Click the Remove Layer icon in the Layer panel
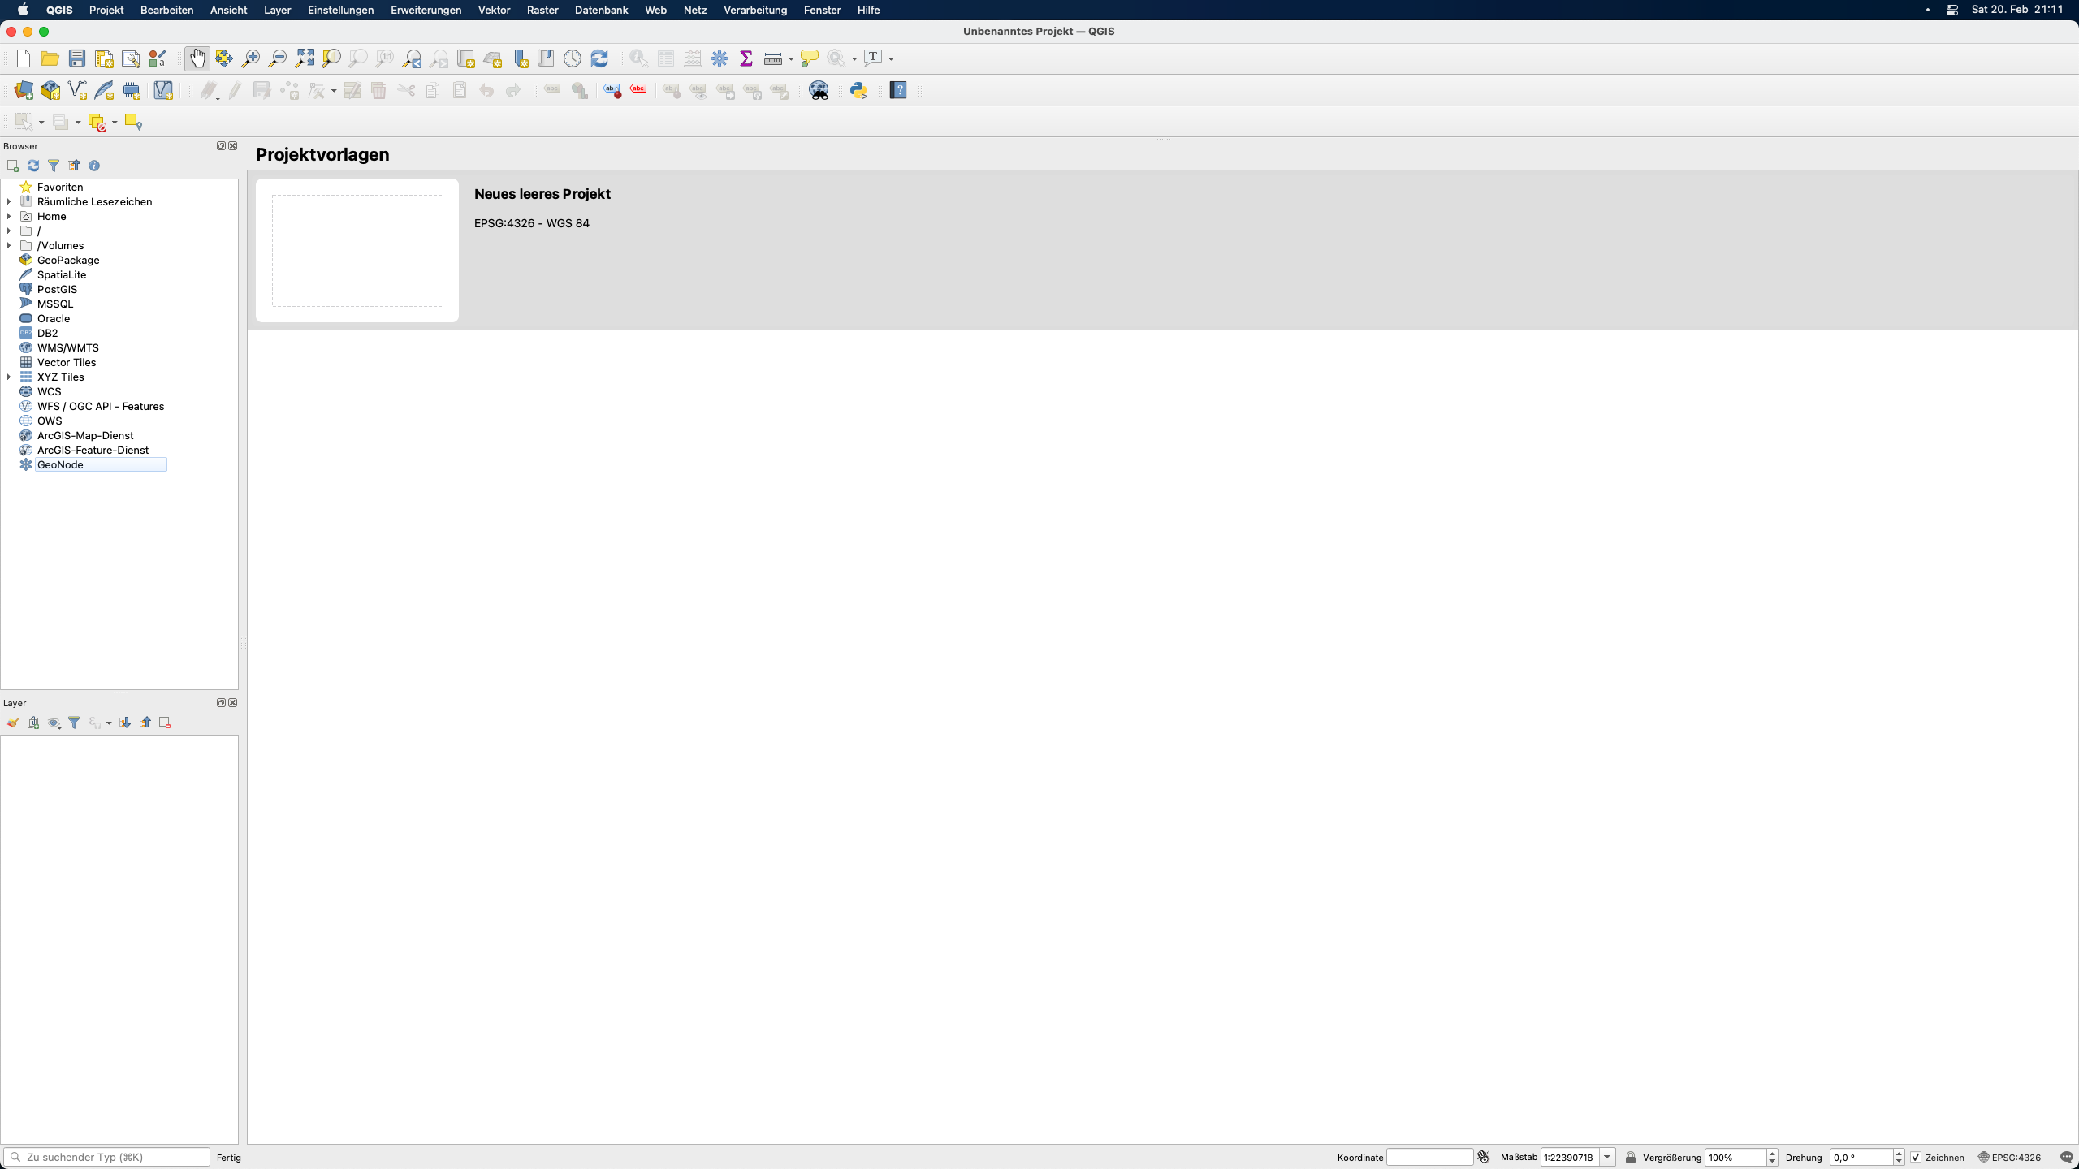This screenshot has height=1169, width=2079. point(165,723)
